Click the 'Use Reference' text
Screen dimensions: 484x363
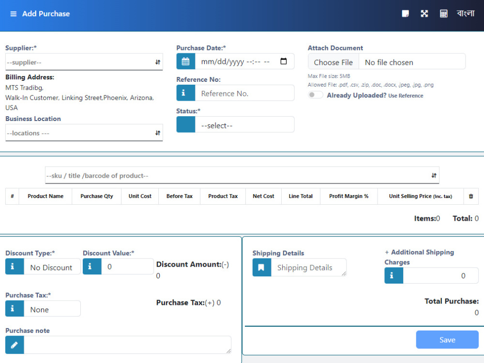pyautogui.click(x=406, y=96)
